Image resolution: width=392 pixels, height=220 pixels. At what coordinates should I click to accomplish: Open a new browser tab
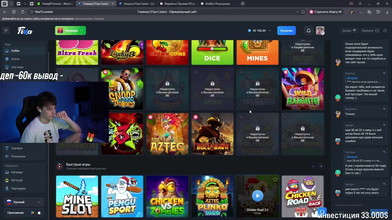[x=243, y=4]
